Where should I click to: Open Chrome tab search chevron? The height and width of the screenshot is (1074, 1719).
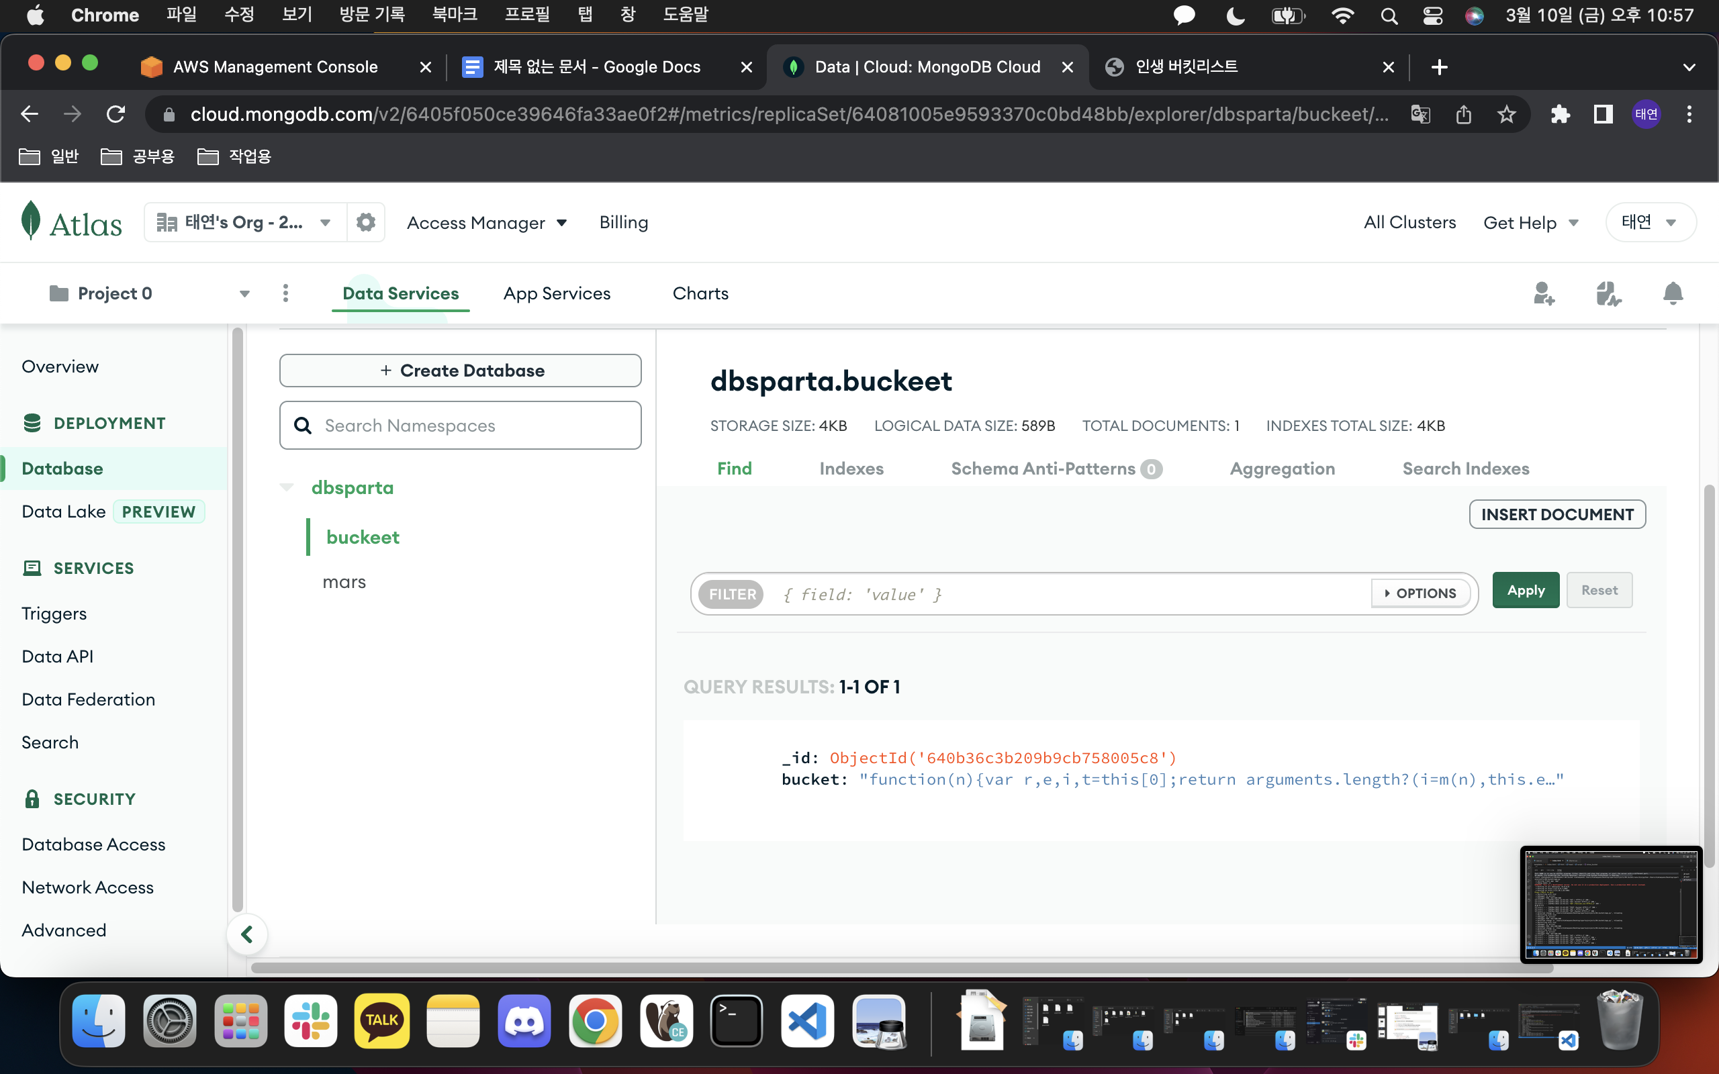(1689, 66)
